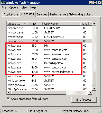
Task: Click the horizontal scroll right arrow
Action: pyautogui.click(x=90, y=92)
